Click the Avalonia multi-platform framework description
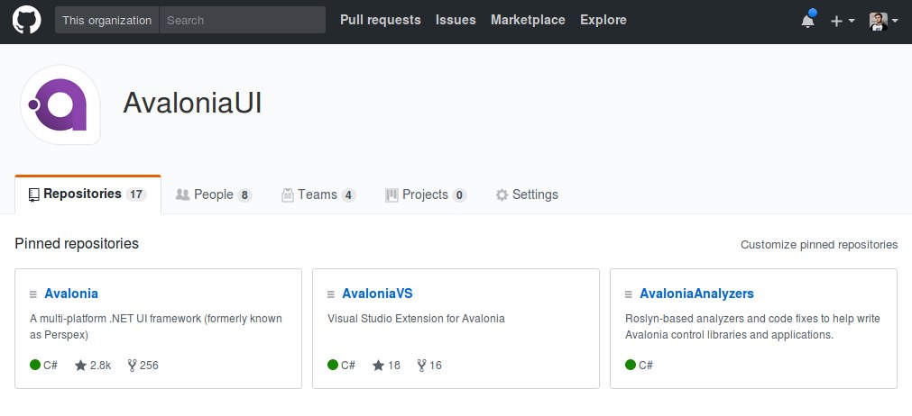This screenshot has height=416, width=912. 156,327
